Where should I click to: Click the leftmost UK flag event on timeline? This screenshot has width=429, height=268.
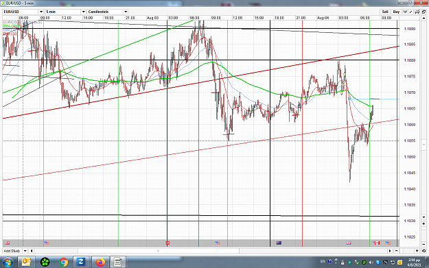pos(8,243)
